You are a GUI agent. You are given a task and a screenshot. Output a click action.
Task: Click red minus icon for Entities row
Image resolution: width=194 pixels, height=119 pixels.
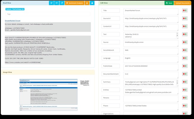point(184,90)
